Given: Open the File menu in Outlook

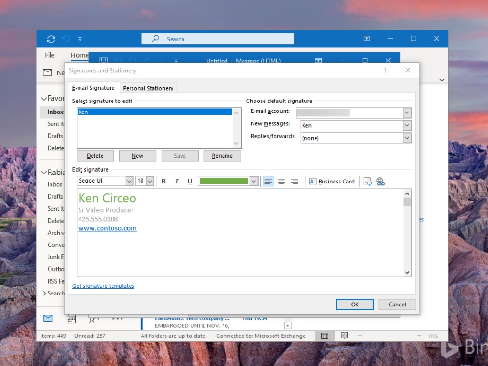Looking at the screenshot, I should (x=50, y=55).
